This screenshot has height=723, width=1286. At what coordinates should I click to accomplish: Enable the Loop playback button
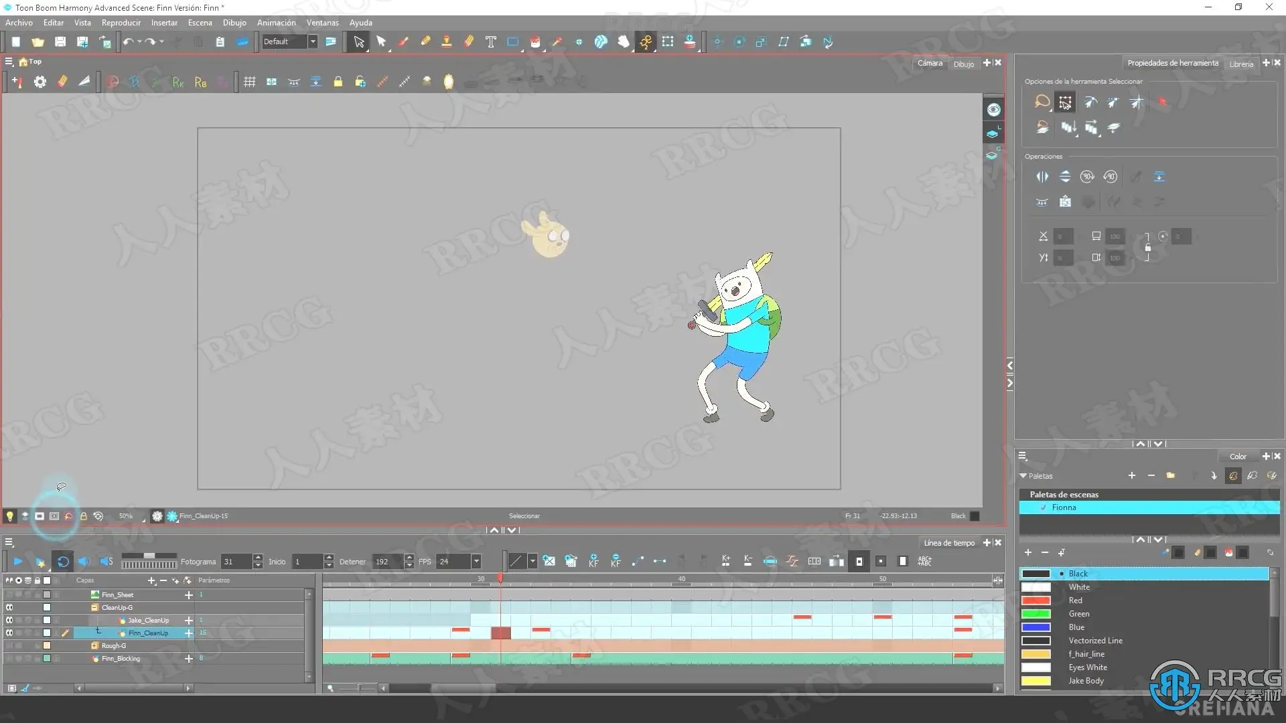[62, 561]
